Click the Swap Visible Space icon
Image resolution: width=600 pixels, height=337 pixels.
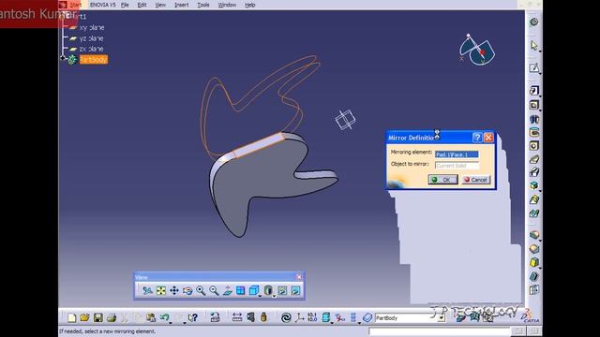tap(295, 291)
